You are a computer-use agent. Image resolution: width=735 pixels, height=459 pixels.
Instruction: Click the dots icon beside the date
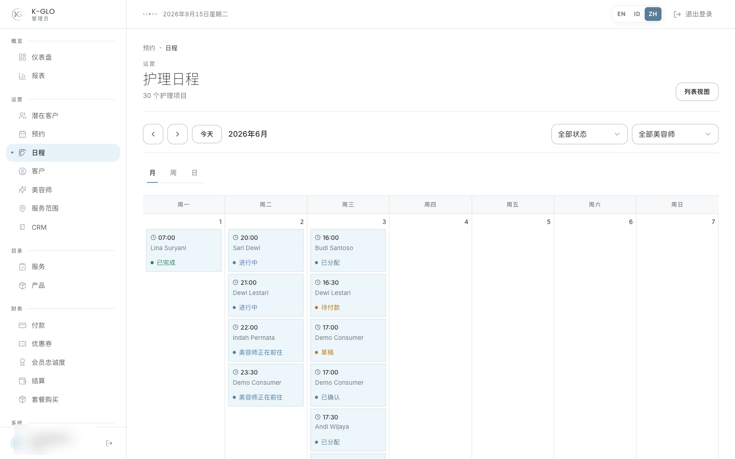(x=150, y=14)
